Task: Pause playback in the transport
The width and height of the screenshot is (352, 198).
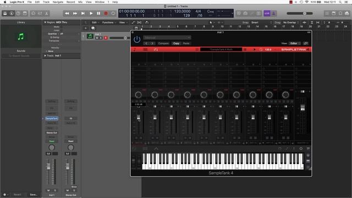Action: coord(98,13)
